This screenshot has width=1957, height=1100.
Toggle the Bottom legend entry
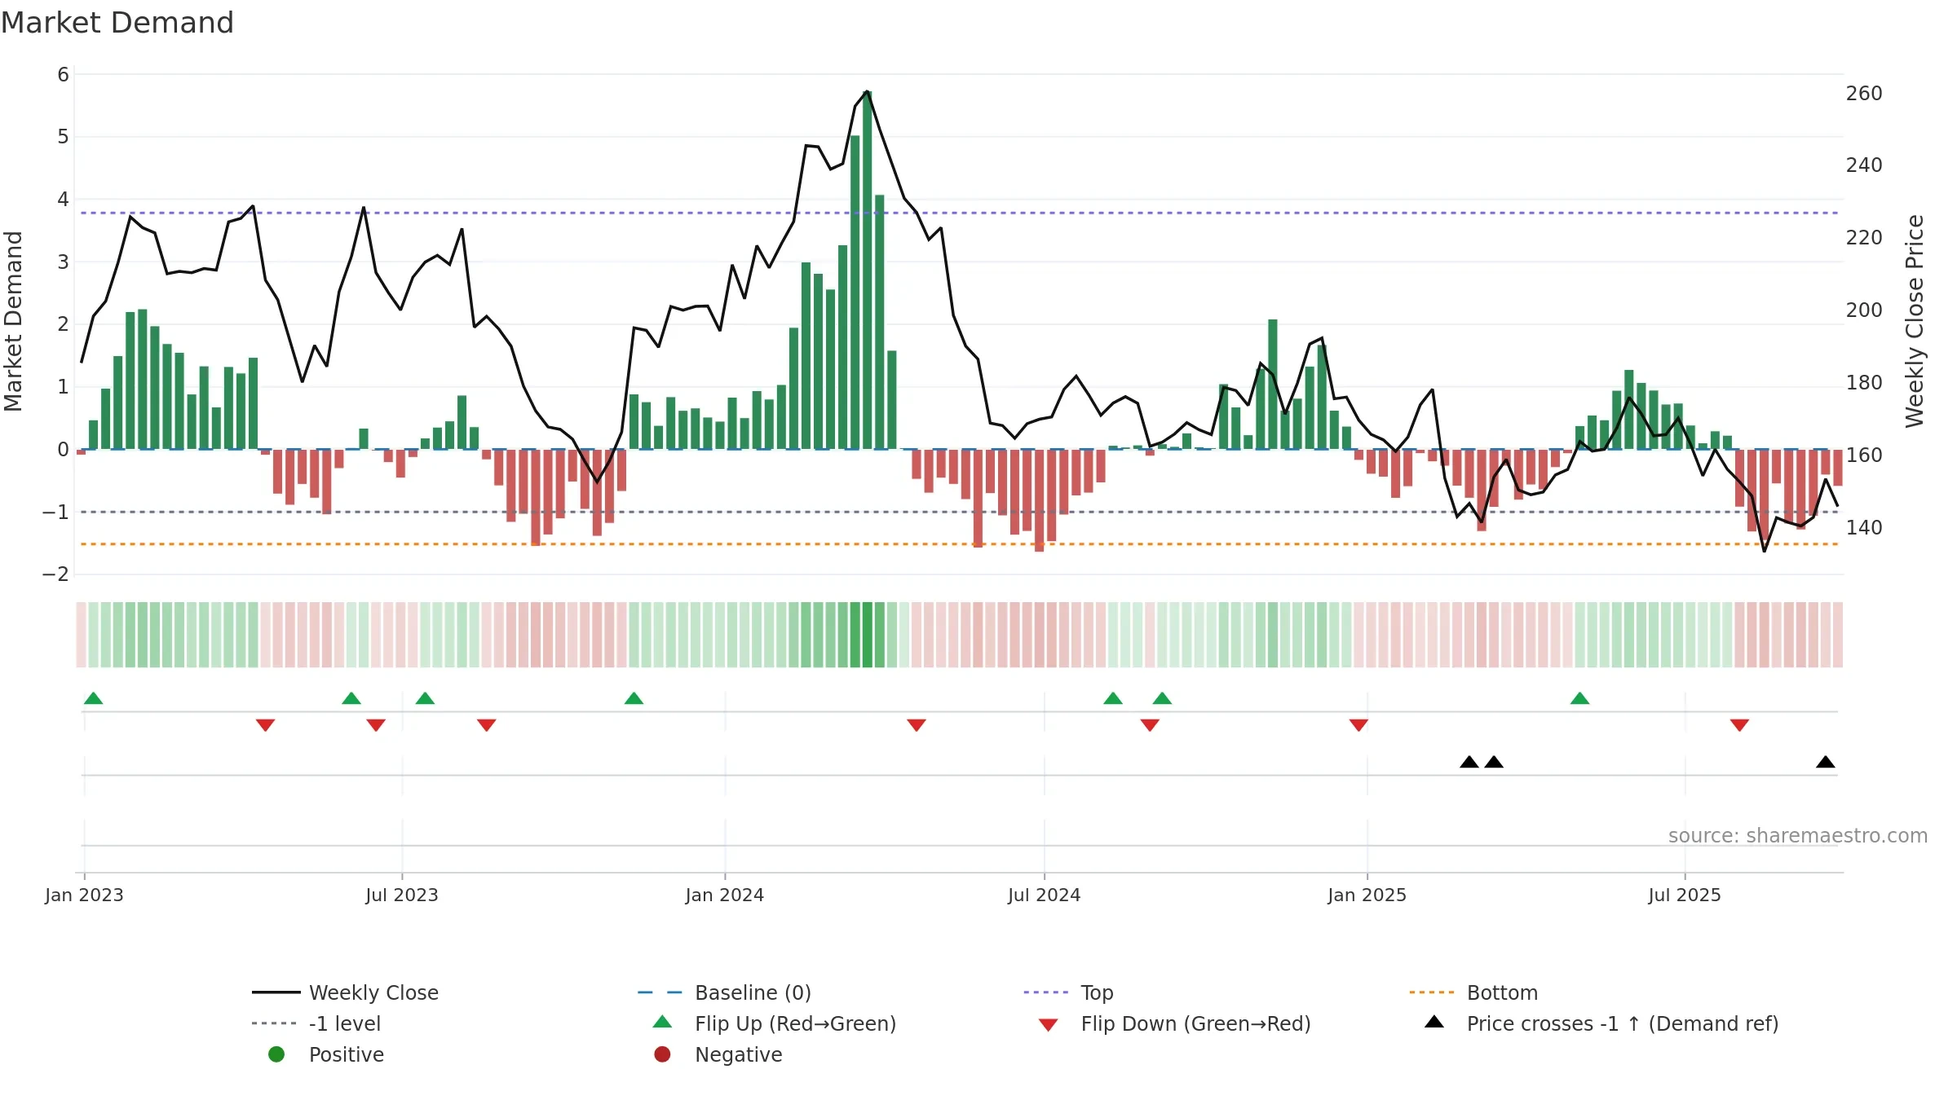pyautogui.click(x=1473, y=992)
